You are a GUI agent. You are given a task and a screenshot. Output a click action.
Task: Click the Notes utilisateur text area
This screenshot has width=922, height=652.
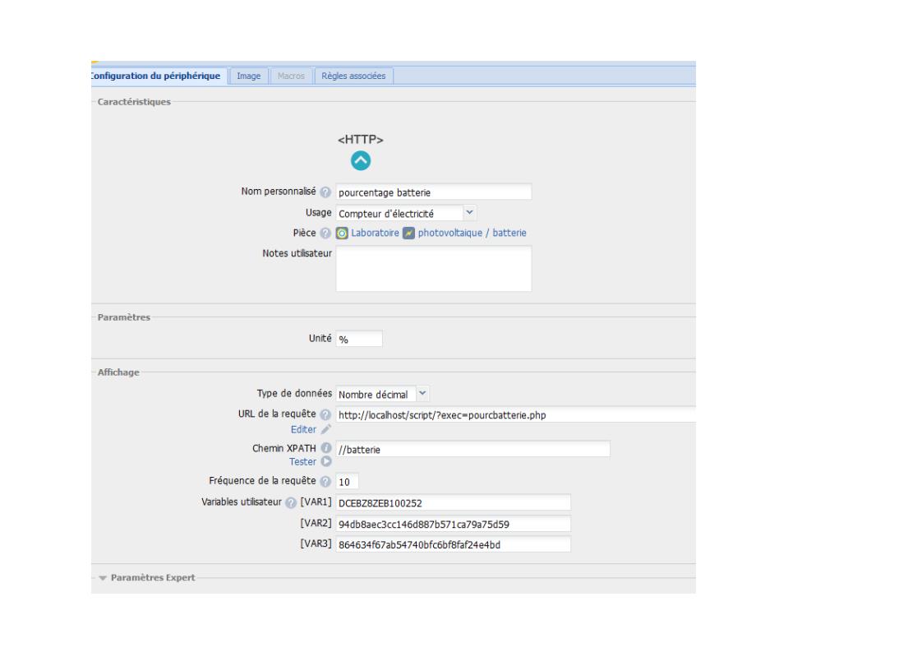(433, 268)
